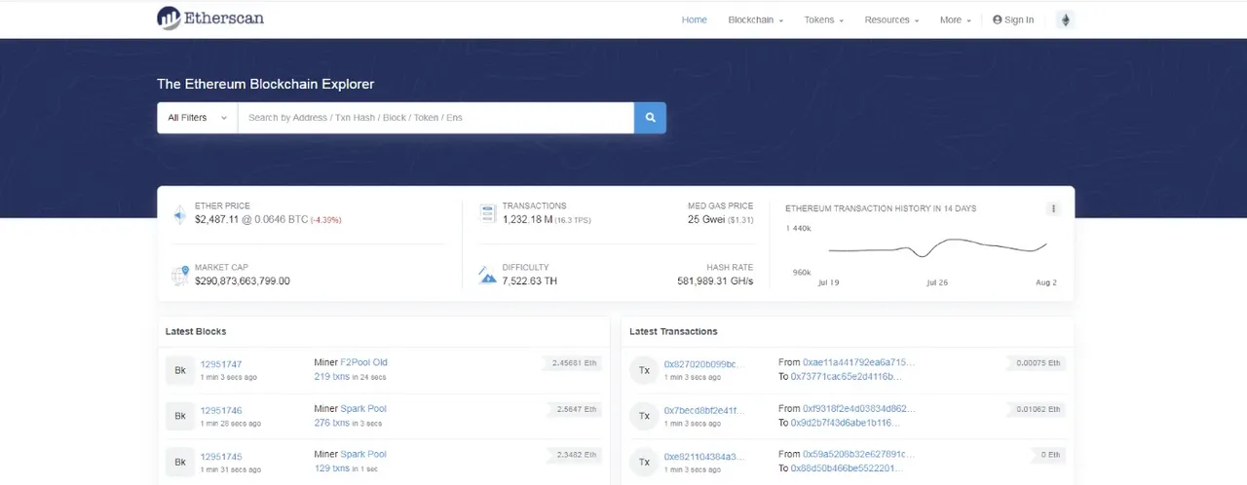Open Spark Pool miner of block 12951746
This screenshot has width=1247, height=485.
[363, 408]
